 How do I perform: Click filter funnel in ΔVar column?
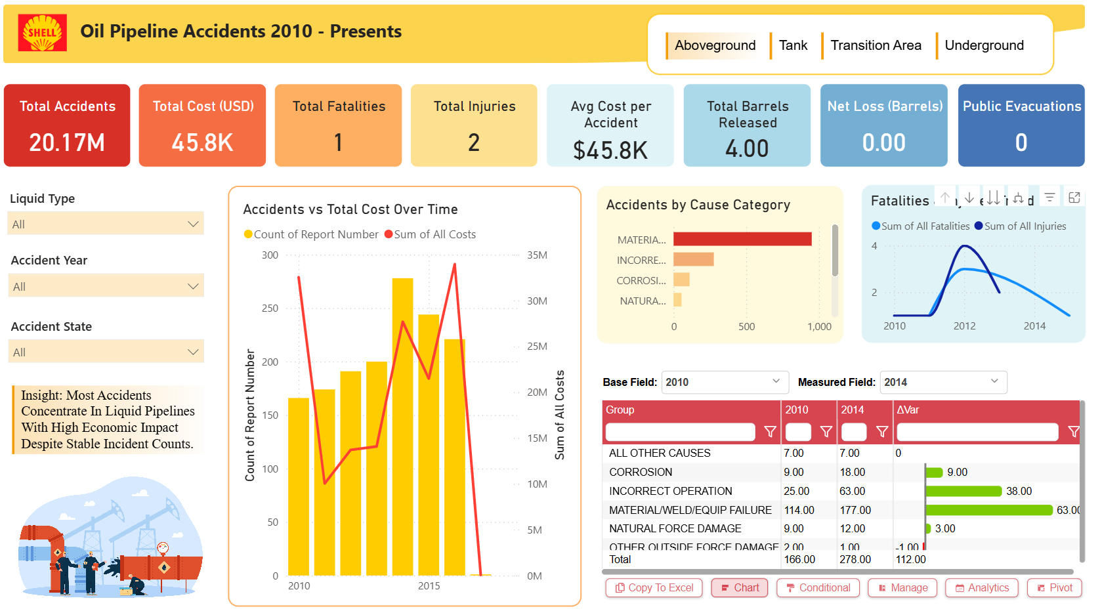[1074, 432]
